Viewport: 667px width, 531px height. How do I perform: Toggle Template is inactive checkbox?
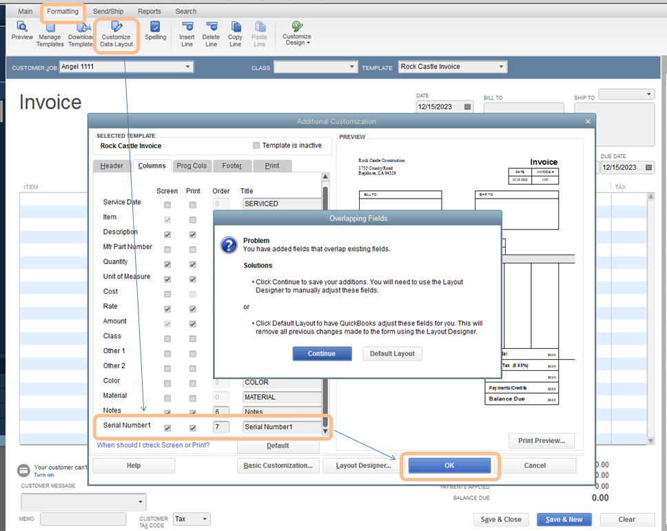point(256,146)
